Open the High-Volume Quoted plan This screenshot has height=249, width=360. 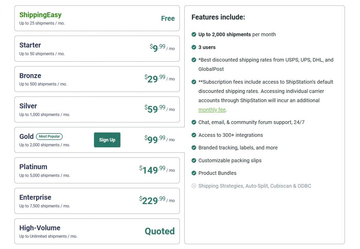[97, 231]
